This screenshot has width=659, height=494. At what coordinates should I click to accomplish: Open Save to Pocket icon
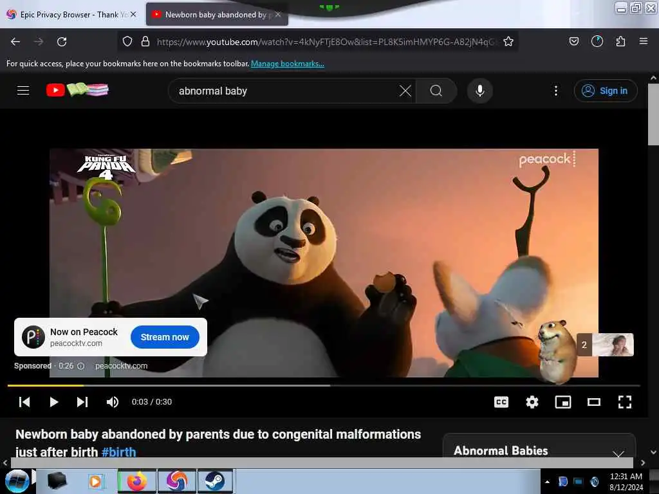click(573, 41)
